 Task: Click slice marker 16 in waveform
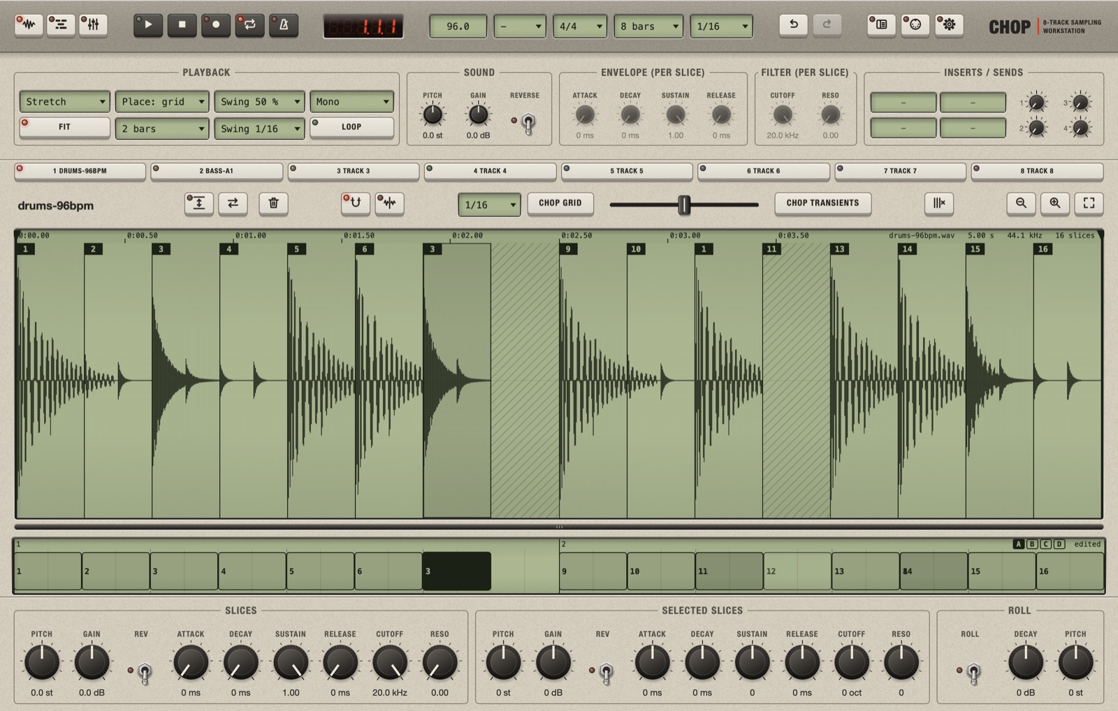pos(1043,249)
